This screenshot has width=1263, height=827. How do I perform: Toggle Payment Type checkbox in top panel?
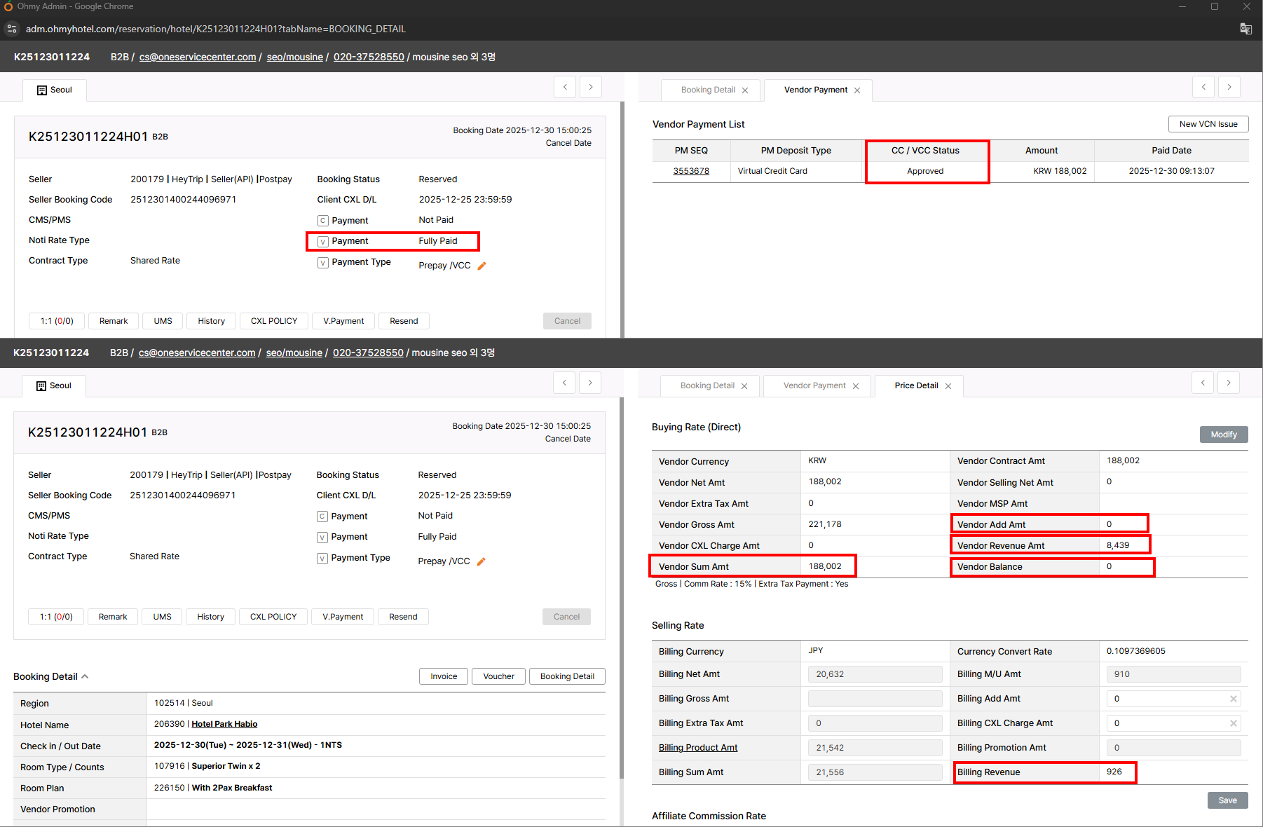(x=323, y=263)
